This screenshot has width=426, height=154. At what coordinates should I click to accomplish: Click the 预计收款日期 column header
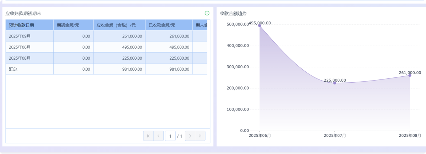coord(29,25)
